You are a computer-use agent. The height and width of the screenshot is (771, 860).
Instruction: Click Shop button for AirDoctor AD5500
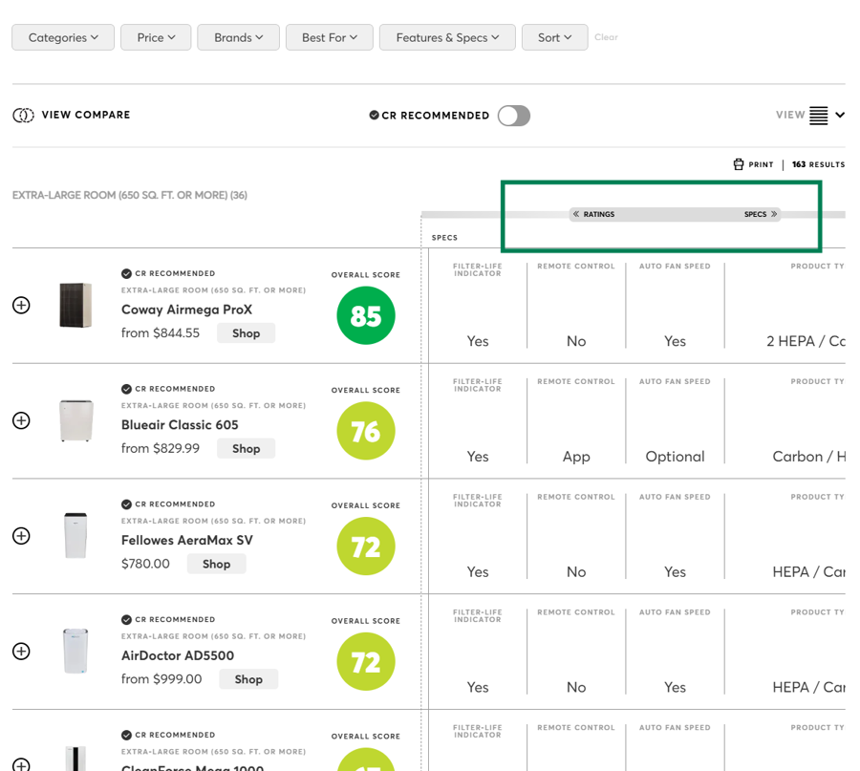pos(248,679)
